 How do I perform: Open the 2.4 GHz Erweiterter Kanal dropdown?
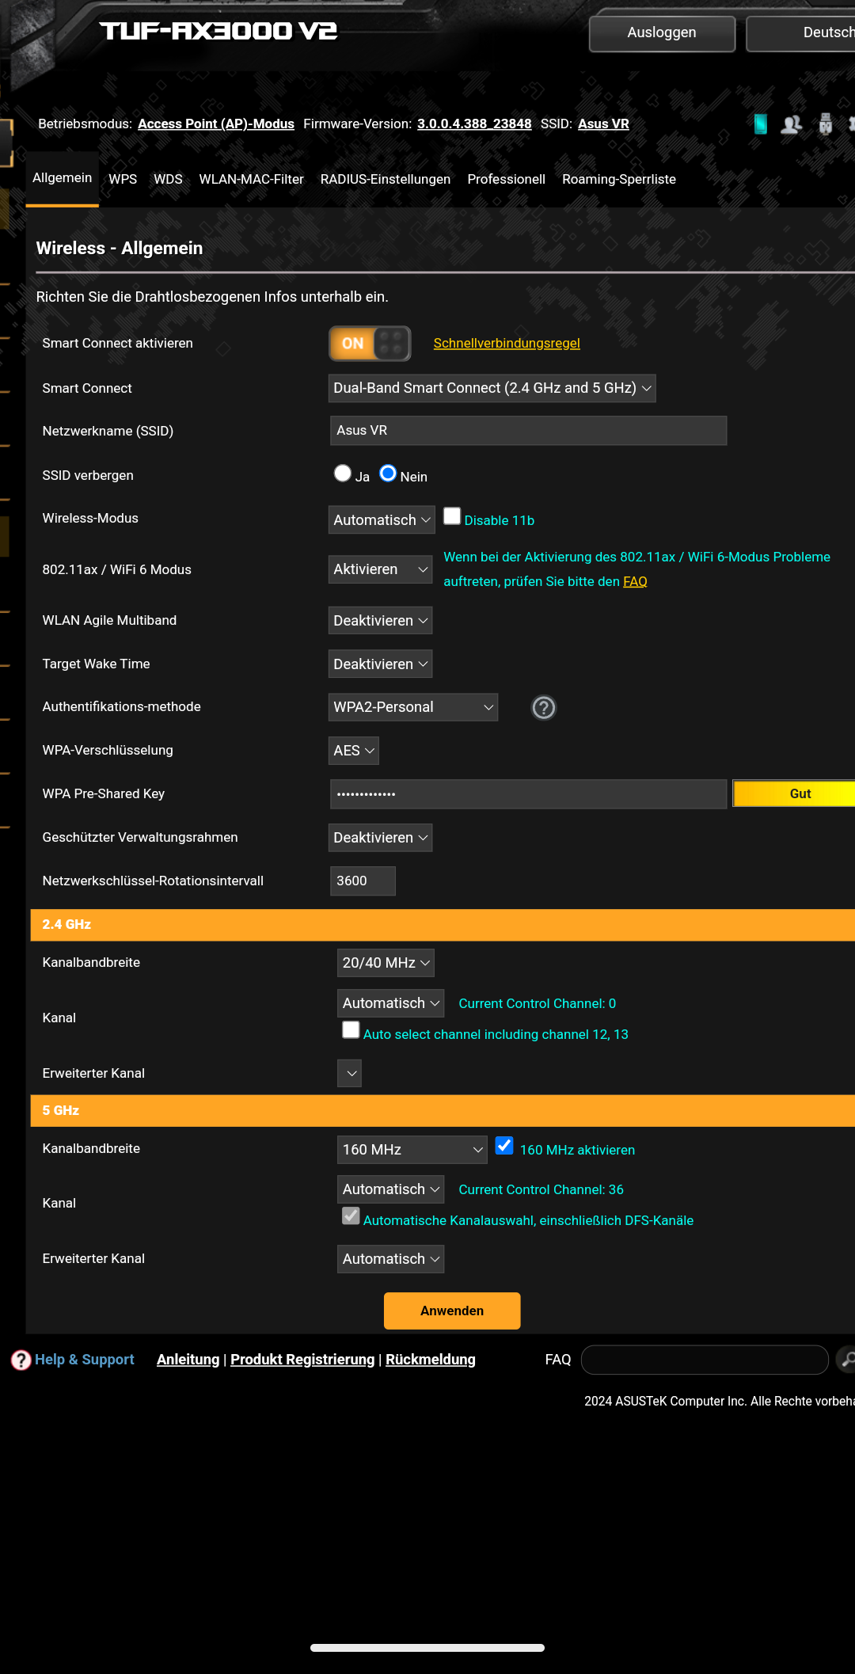pyautogui.click(x=349, y=1073)
